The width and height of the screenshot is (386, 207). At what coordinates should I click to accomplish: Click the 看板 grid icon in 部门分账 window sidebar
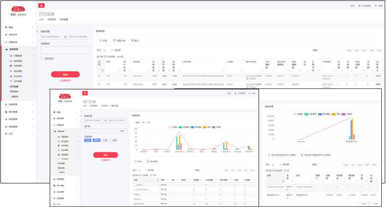54,113
